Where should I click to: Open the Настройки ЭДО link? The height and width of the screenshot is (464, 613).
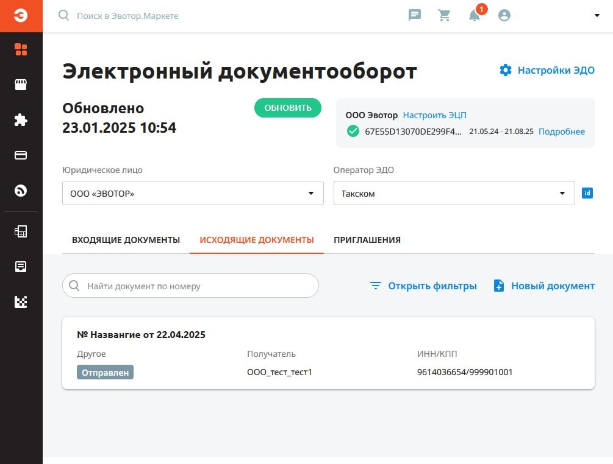click(556, 70)
